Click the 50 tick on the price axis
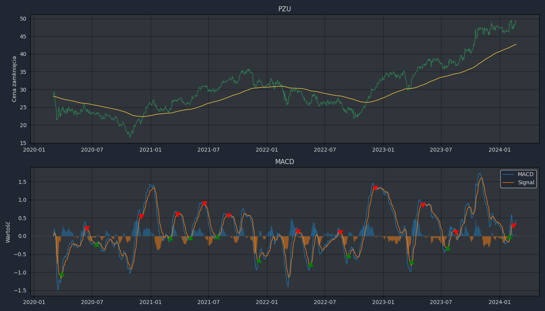The image size is (545, 311). point(23,19)
